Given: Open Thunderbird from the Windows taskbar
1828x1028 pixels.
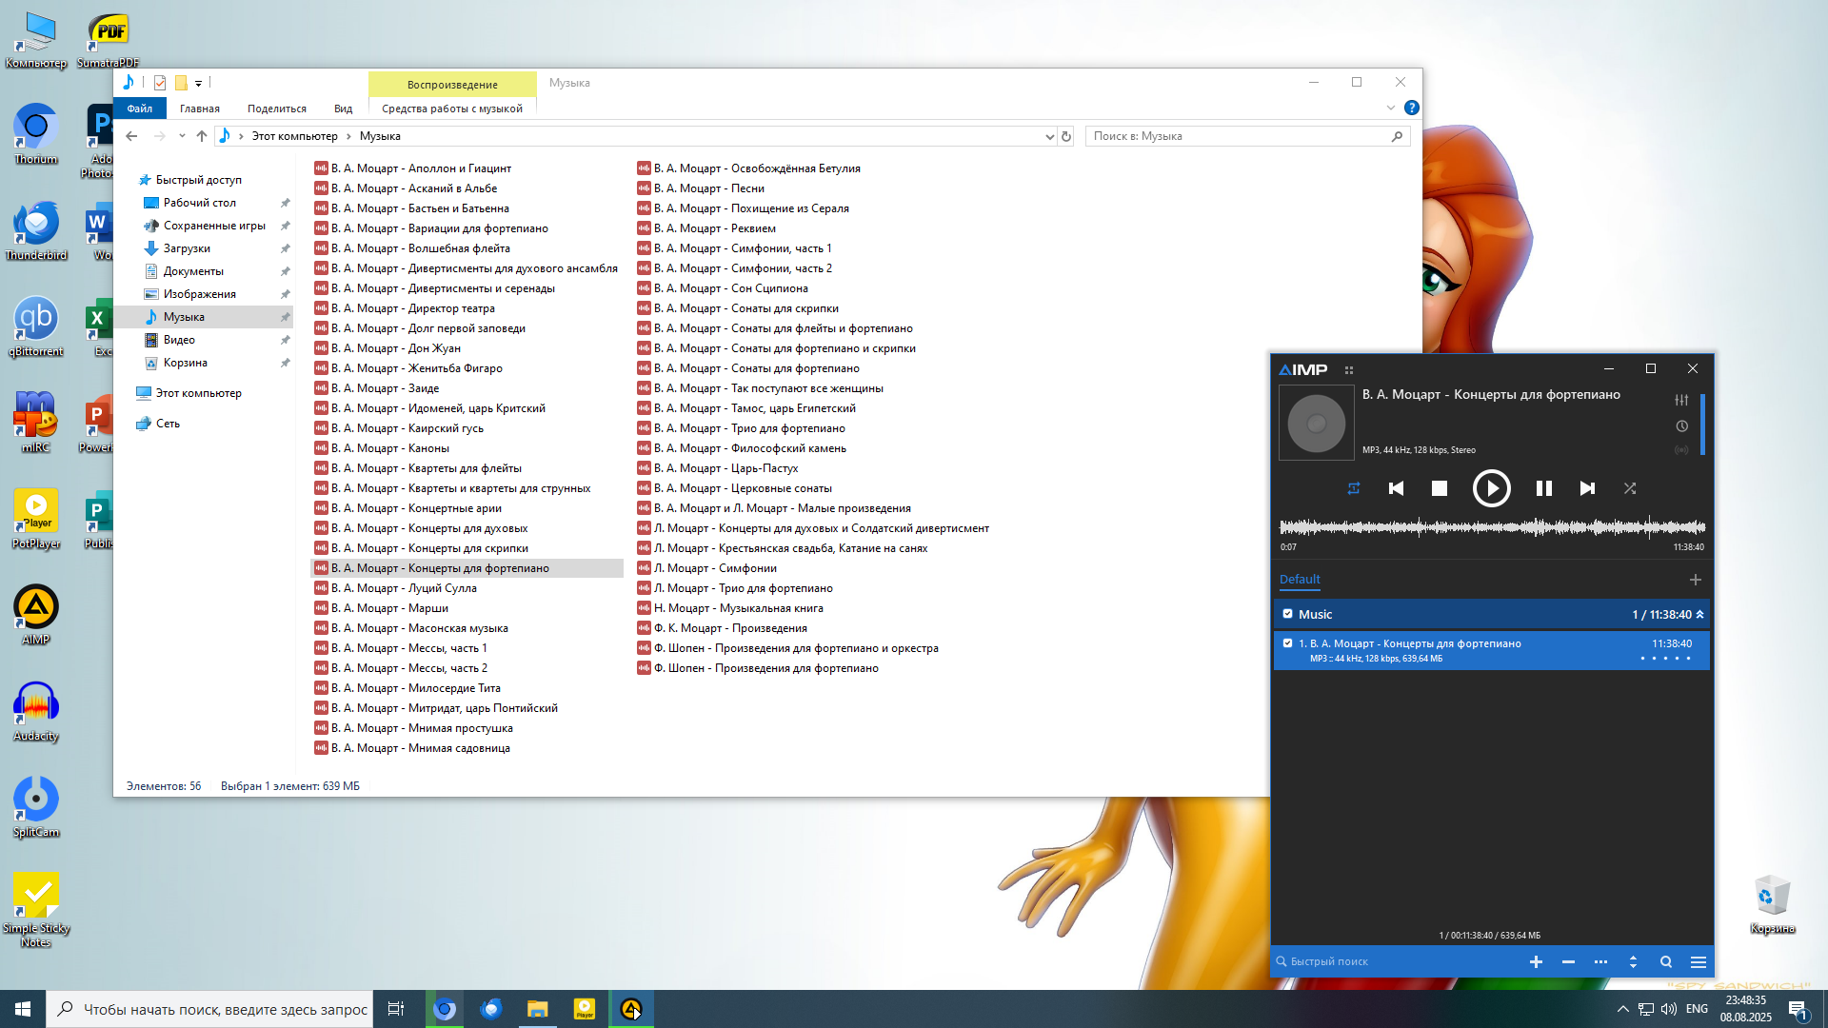Looking at the screenshot, I should point(491,1009).
